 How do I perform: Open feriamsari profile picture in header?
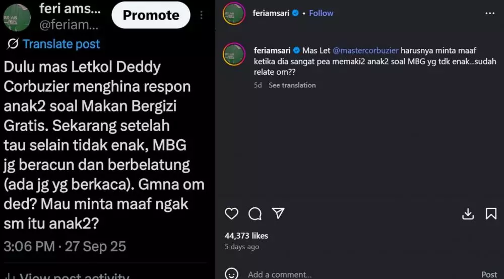[x=234, y=14]
